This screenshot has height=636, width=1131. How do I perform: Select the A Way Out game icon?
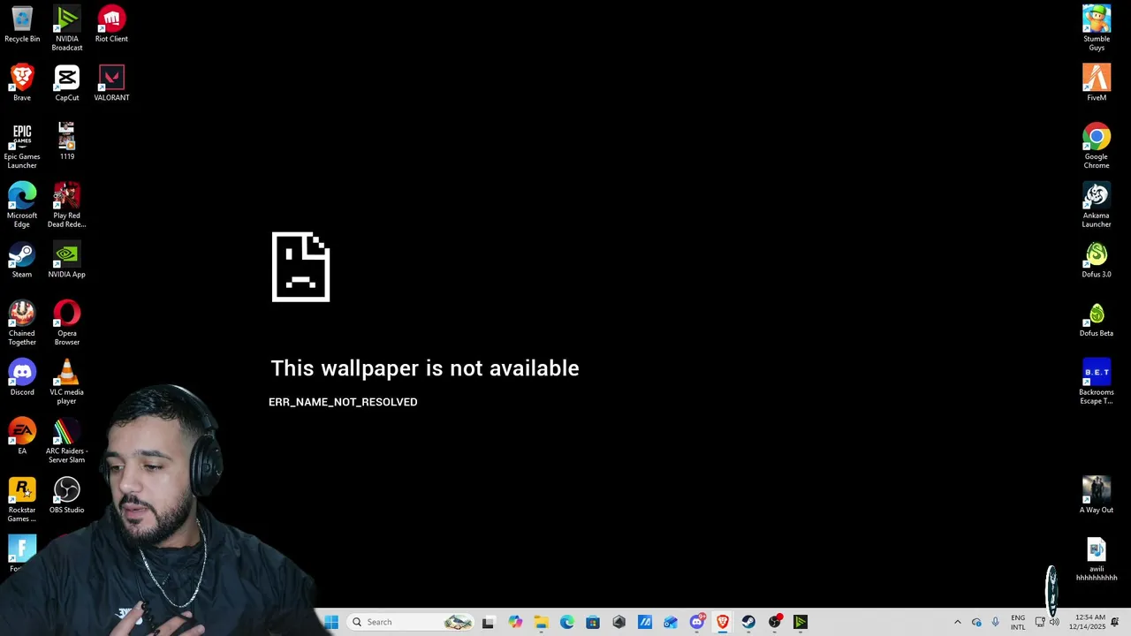pos(1097,495)
